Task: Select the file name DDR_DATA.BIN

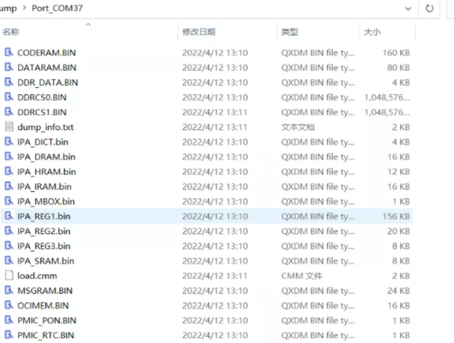Action: [48, 83]
